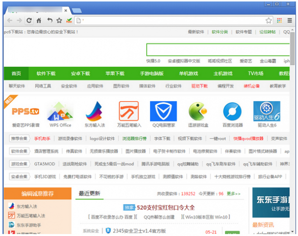Click the hao123 checkmark icon
Screen dimensions: 298x236
69,20
